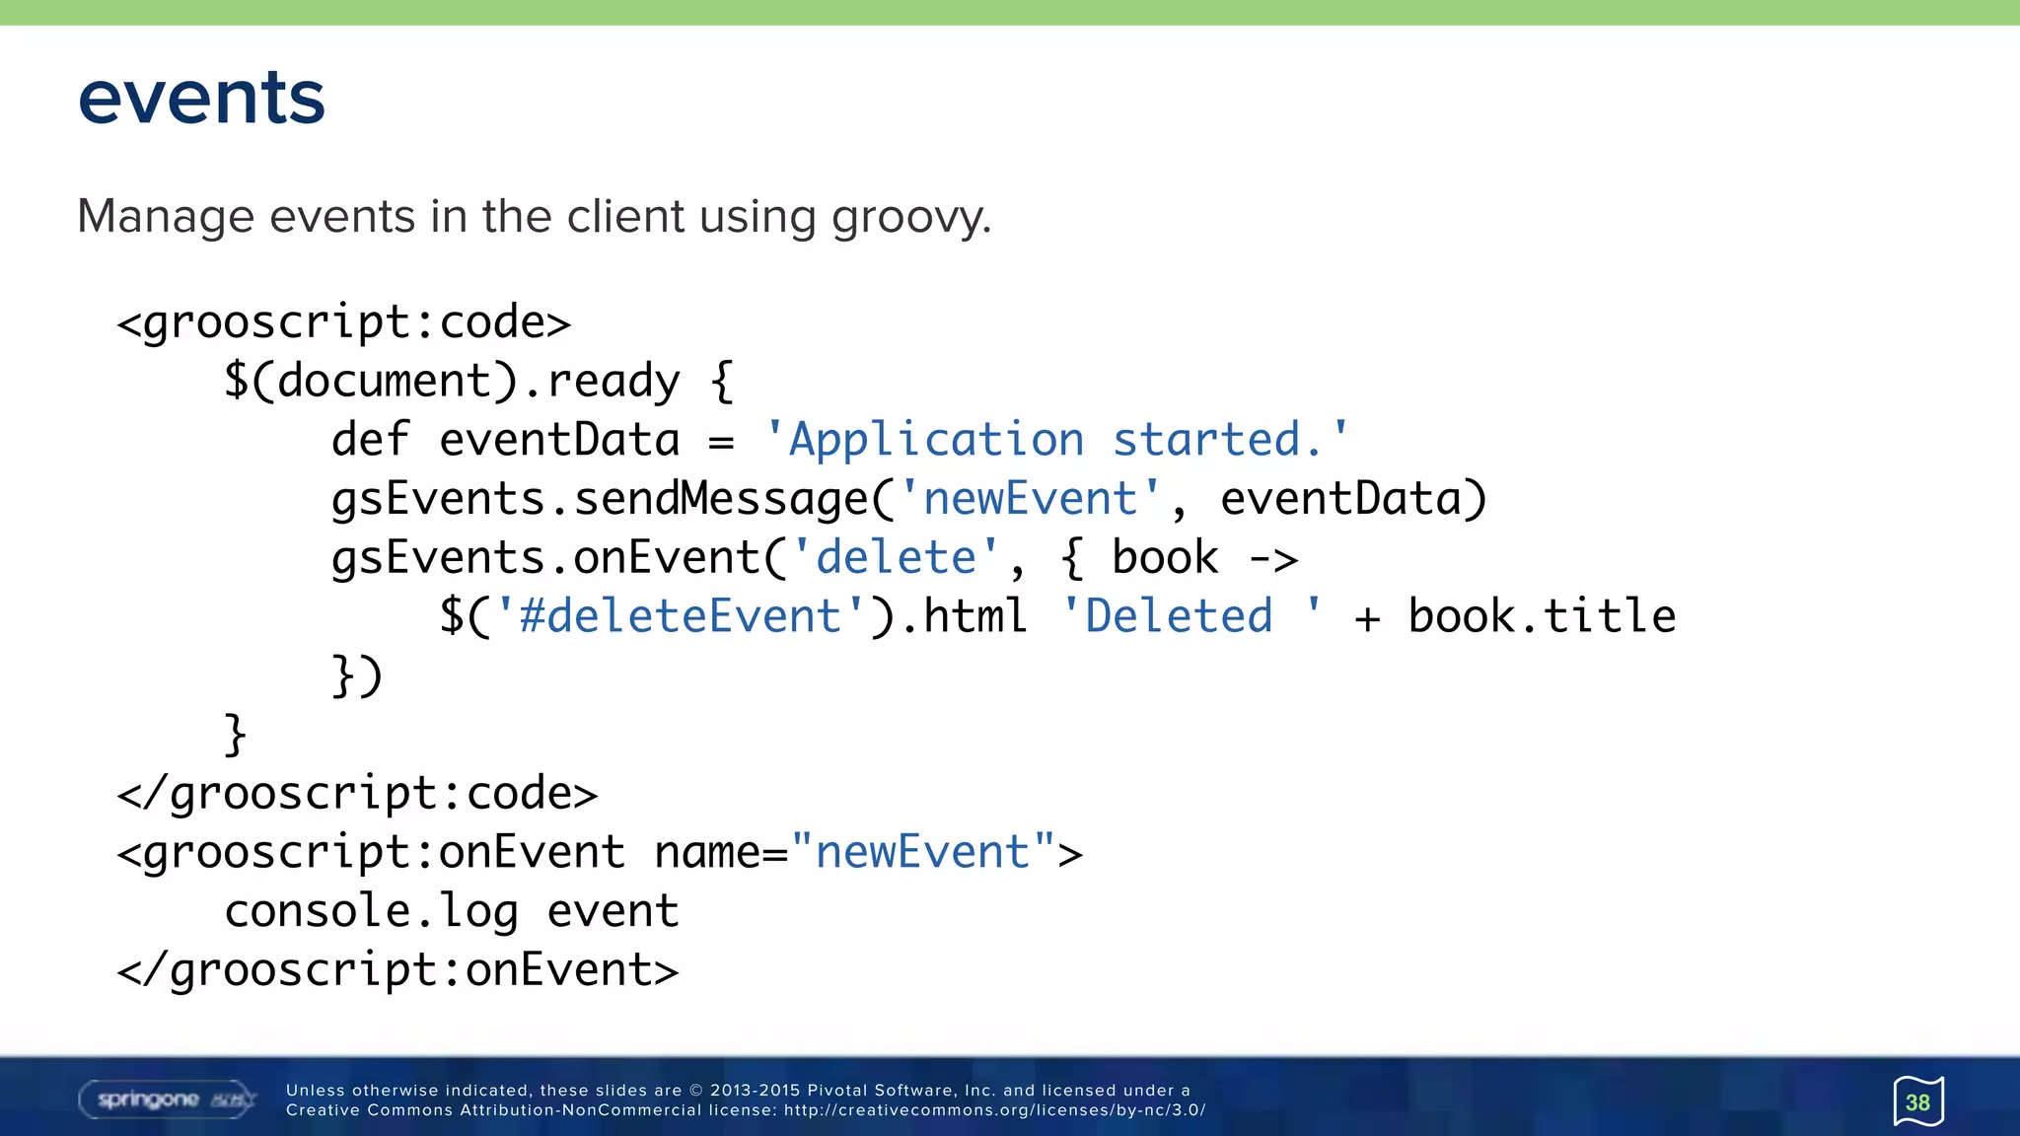Click the opening <grooscript:code> tag
The image size is (2020, 1136).
343,322
